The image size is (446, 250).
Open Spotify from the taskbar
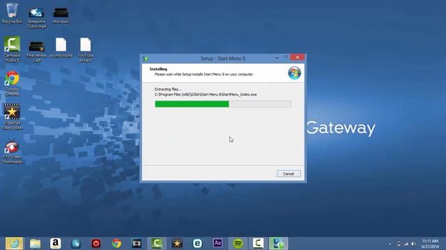coord(238,244)
